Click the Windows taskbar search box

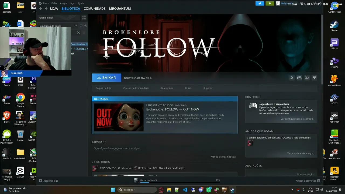pyautogui.click(x=137, y=190)
